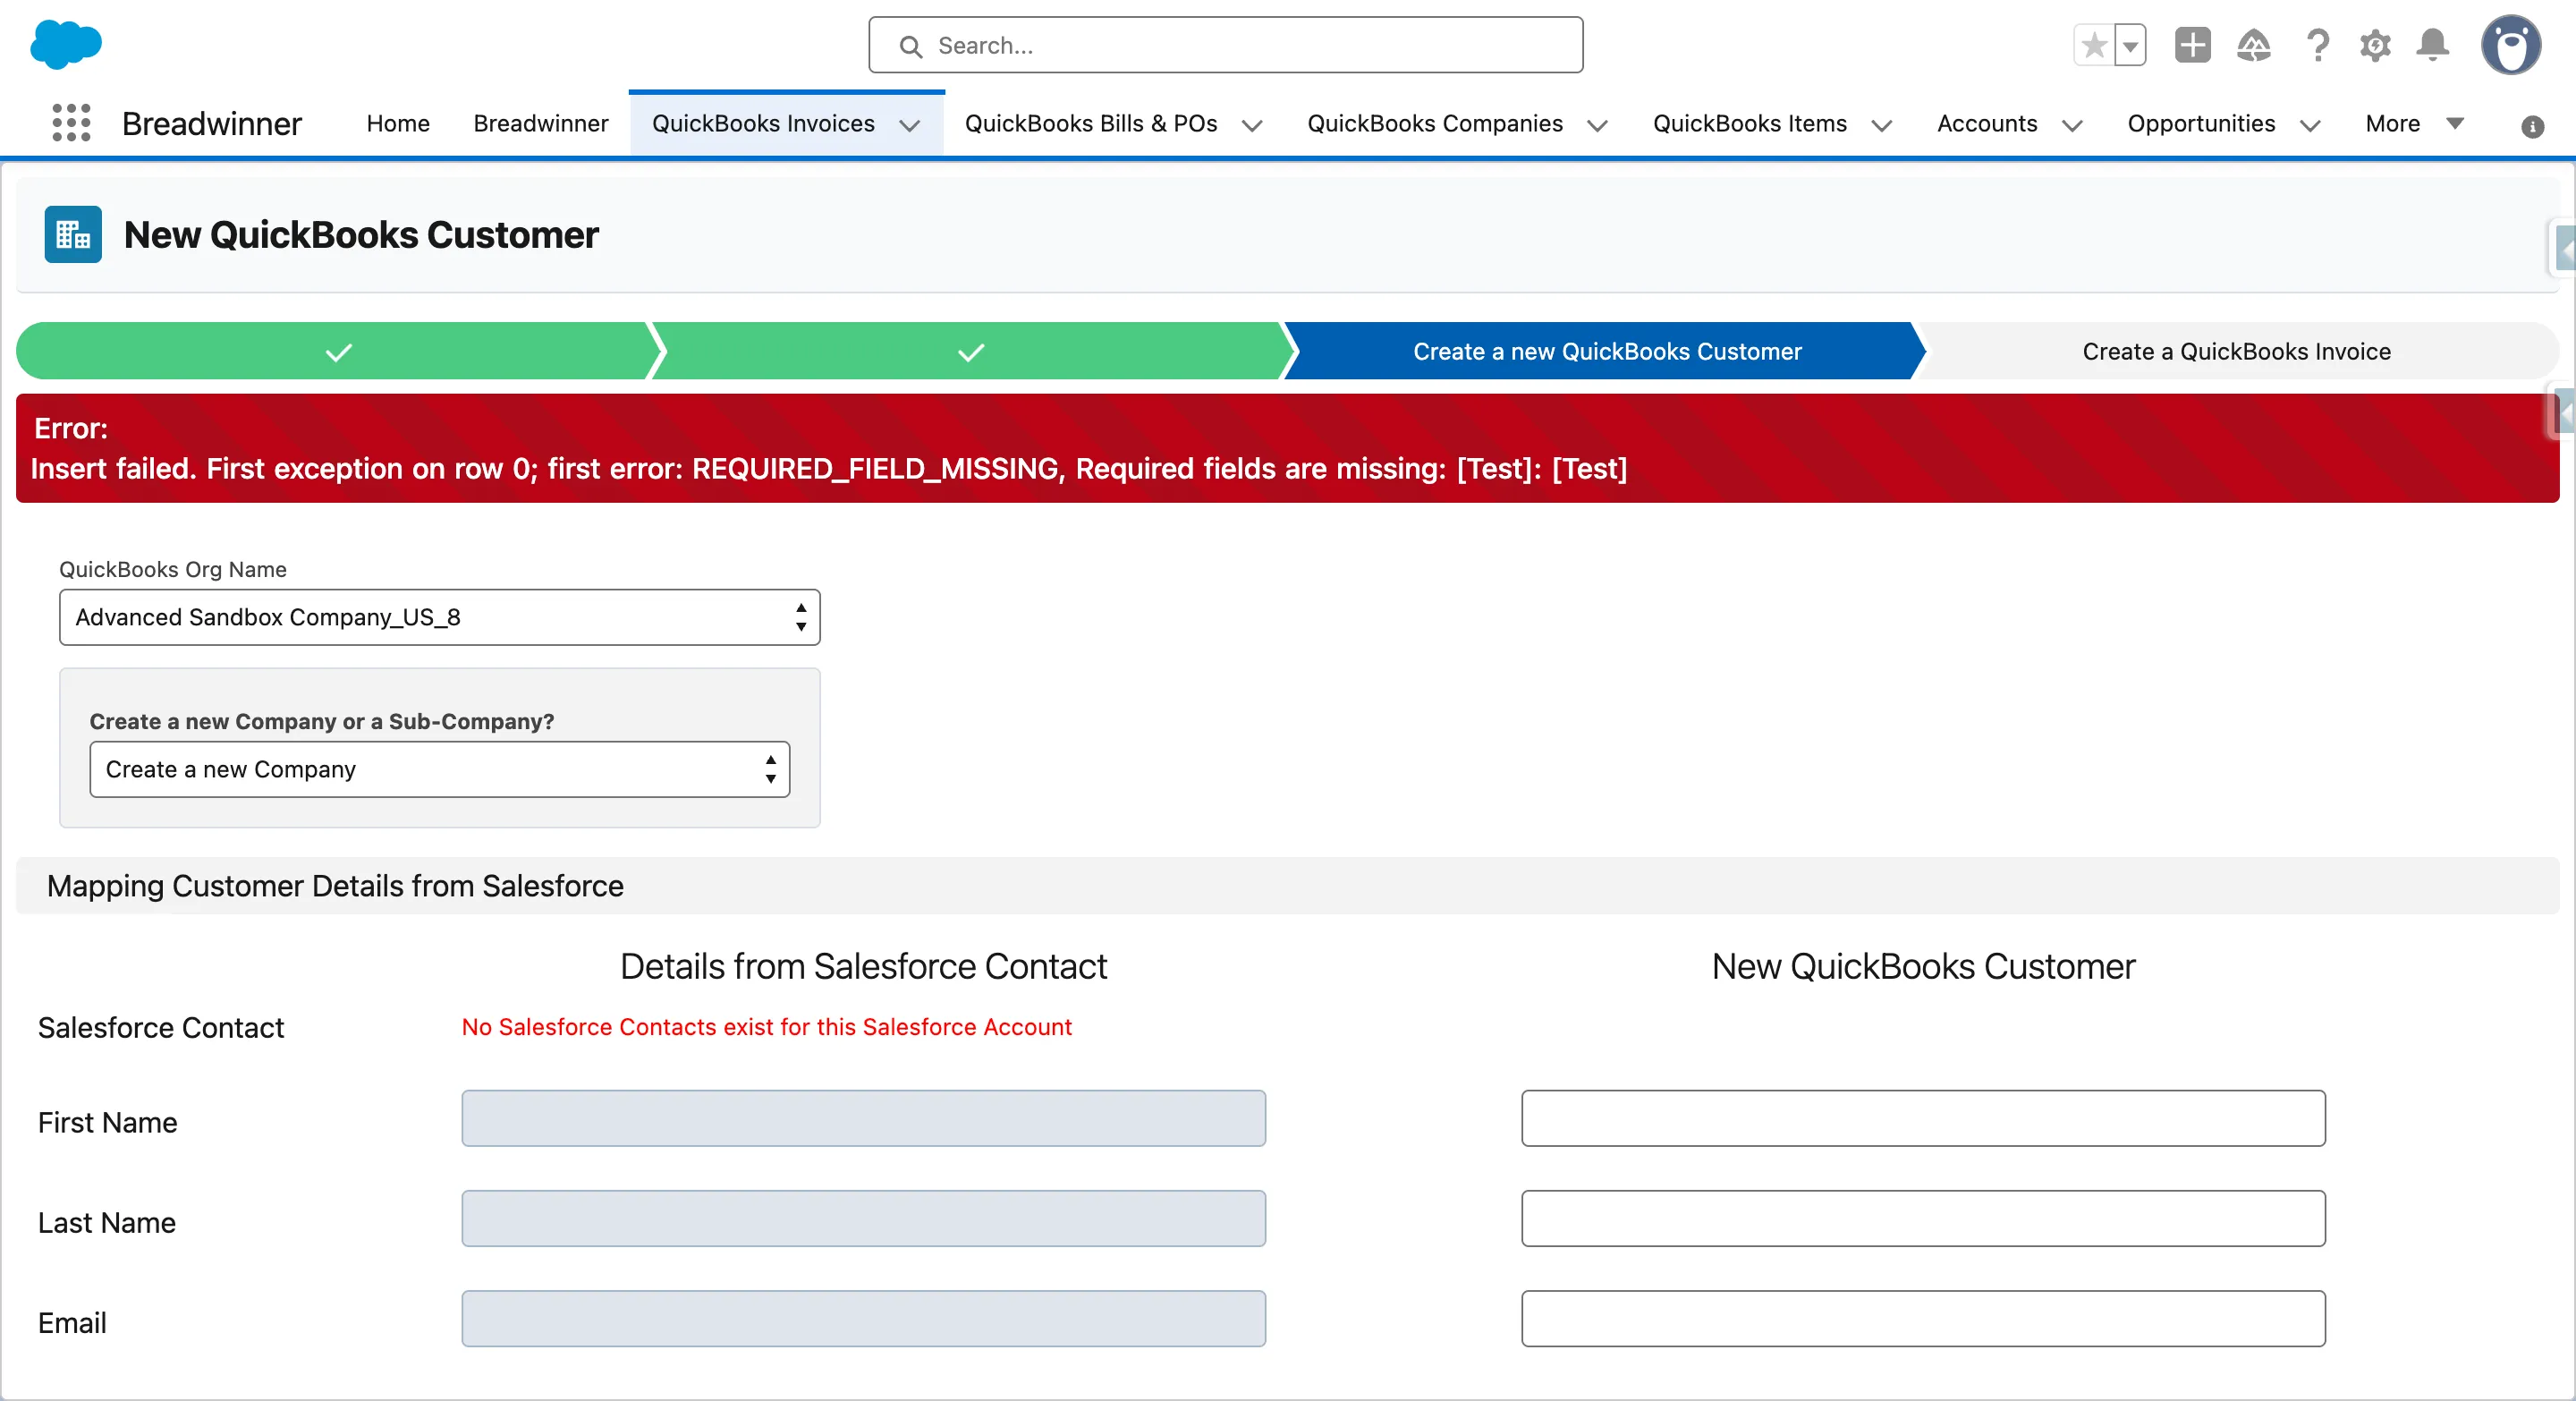
Task: Expand the QuickBooks Items chevron
Action: tap(1881, 125)
